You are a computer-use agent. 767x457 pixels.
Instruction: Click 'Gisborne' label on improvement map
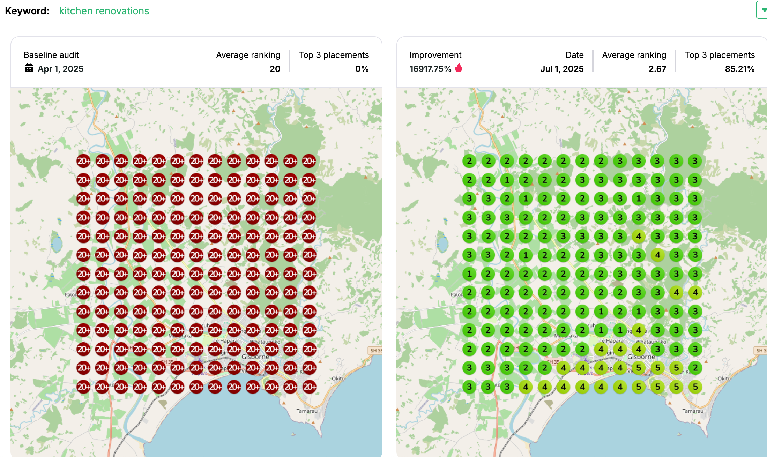point(641,357)
